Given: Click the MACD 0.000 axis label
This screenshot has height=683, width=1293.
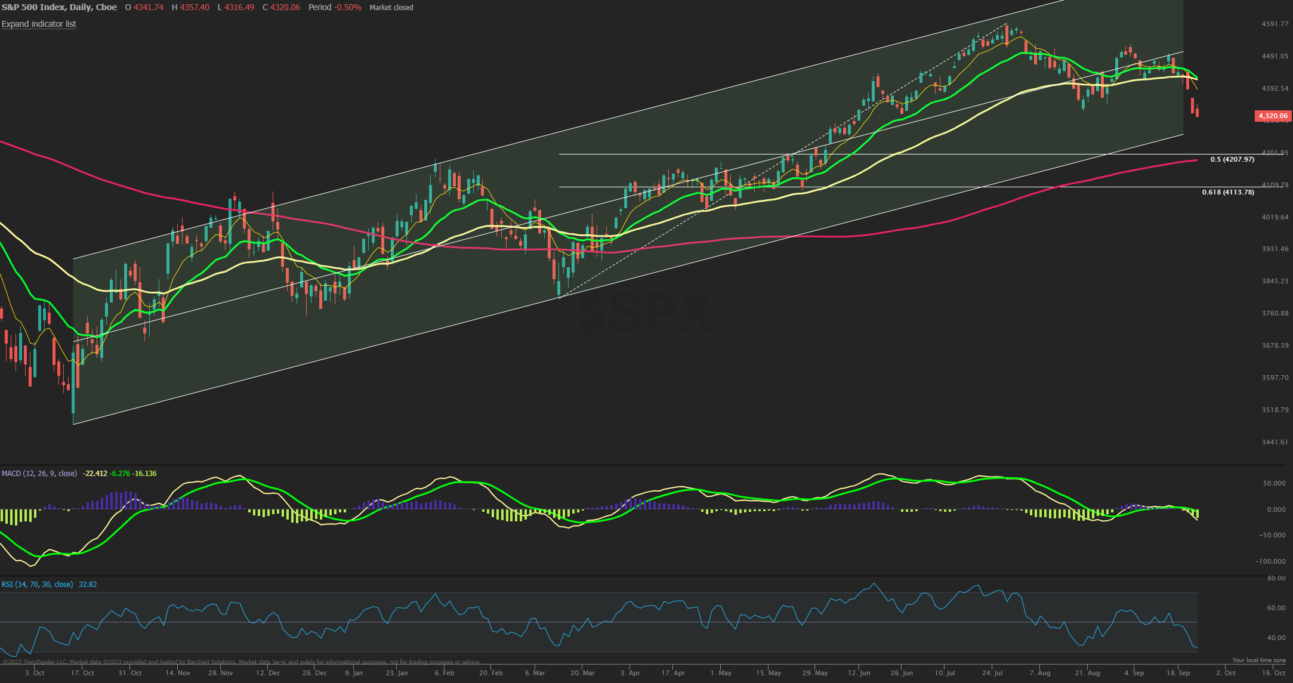Looking at the screenshot, I should pos(1276,509).
